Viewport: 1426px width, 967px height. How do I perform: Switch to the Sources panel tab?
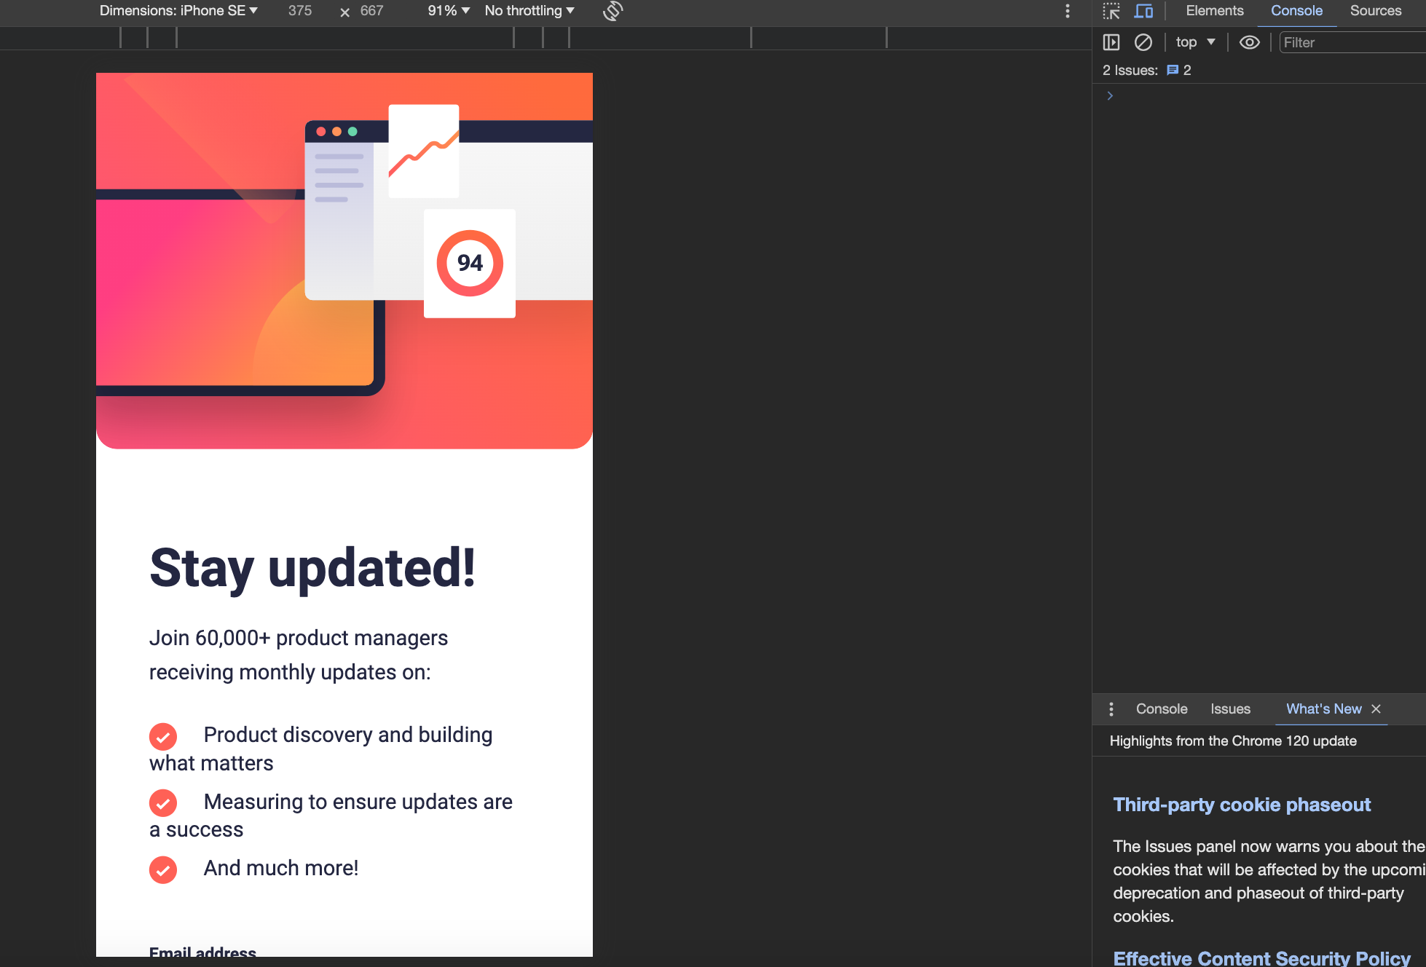click(1376, 12)
